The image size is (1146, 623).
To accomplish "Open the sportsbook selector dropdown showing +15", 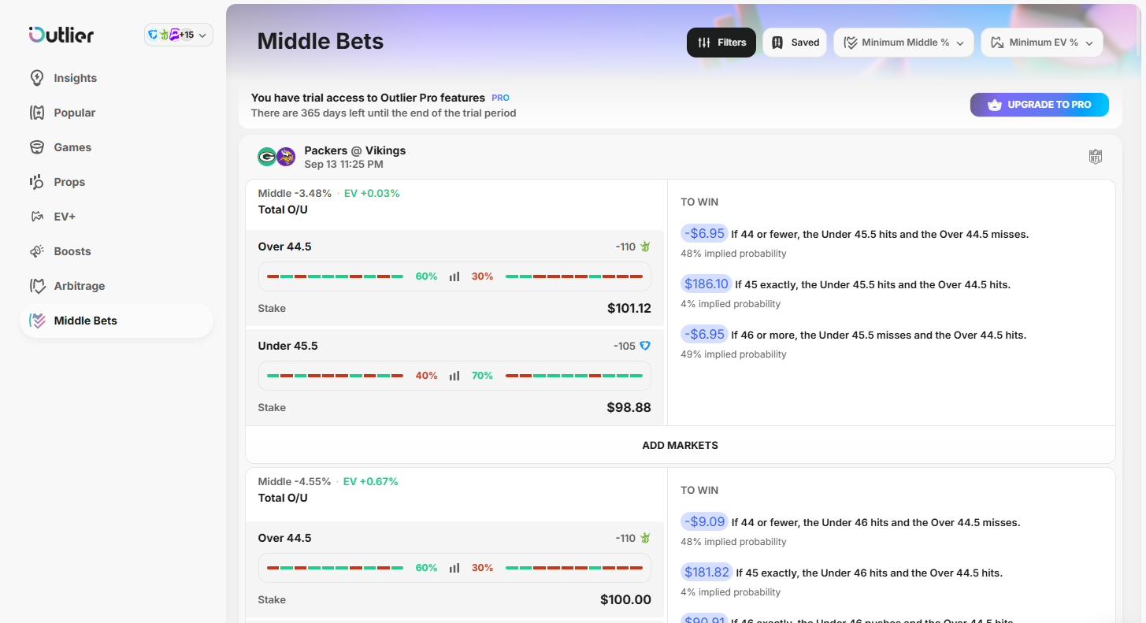I will 179,35.
